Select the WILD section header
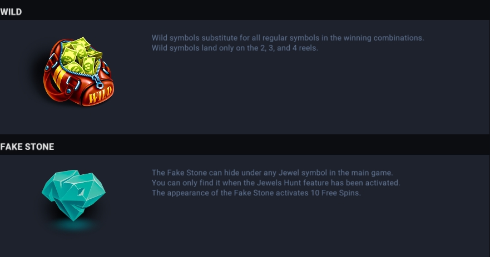The height and width of the screenshot is (257, 490). coord(11,12)
